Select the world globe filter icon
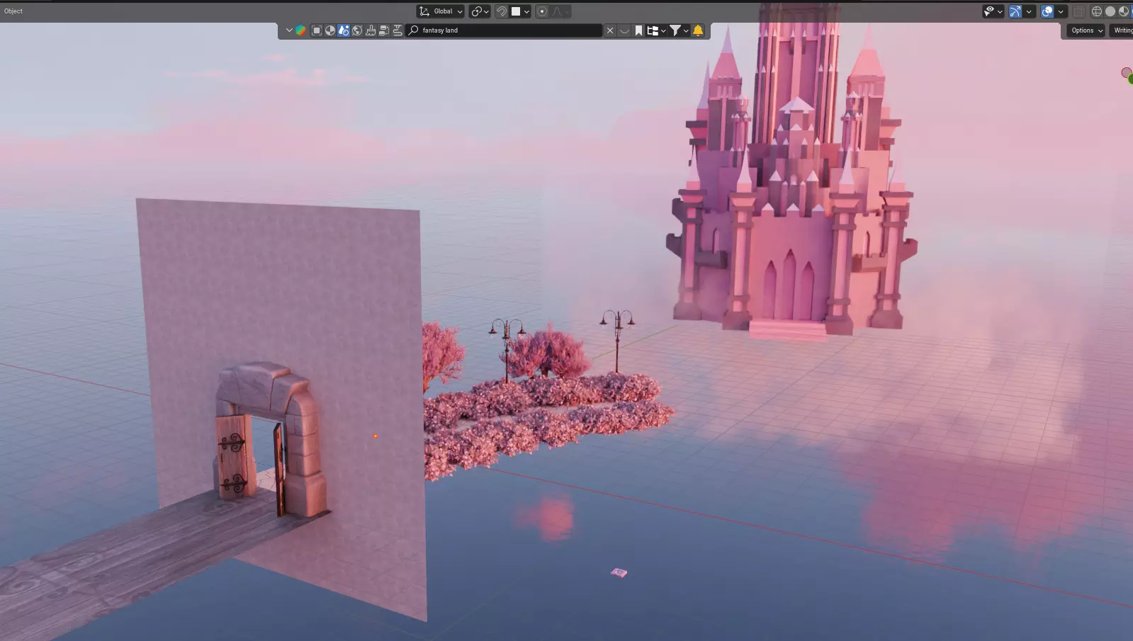The width and height of the screenshot is (1133, 641). point(357,30)
